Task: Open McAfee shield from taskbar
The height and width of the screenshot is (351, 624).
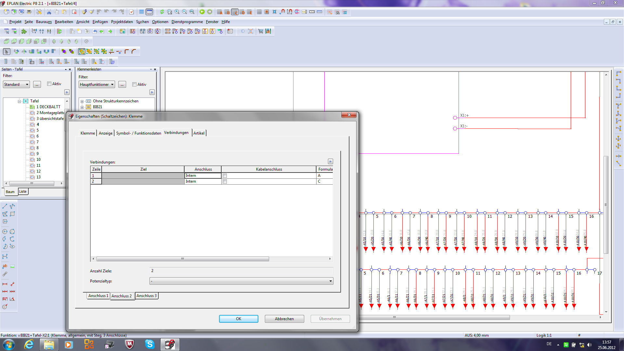Action: point(129,344)
